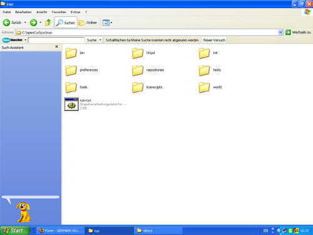
Task: Open the ? help menu
Action: click(86, 12)
